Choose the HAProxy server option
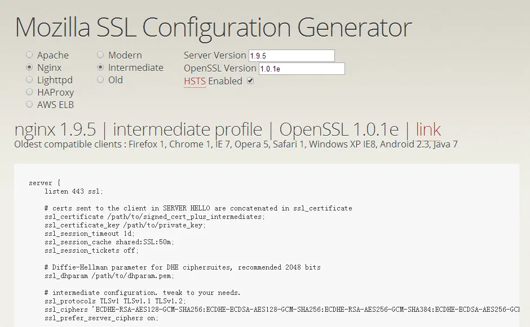 [29, 92]
